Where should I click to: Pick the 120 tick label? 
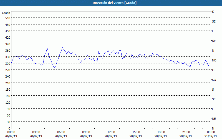pos(8,103)
